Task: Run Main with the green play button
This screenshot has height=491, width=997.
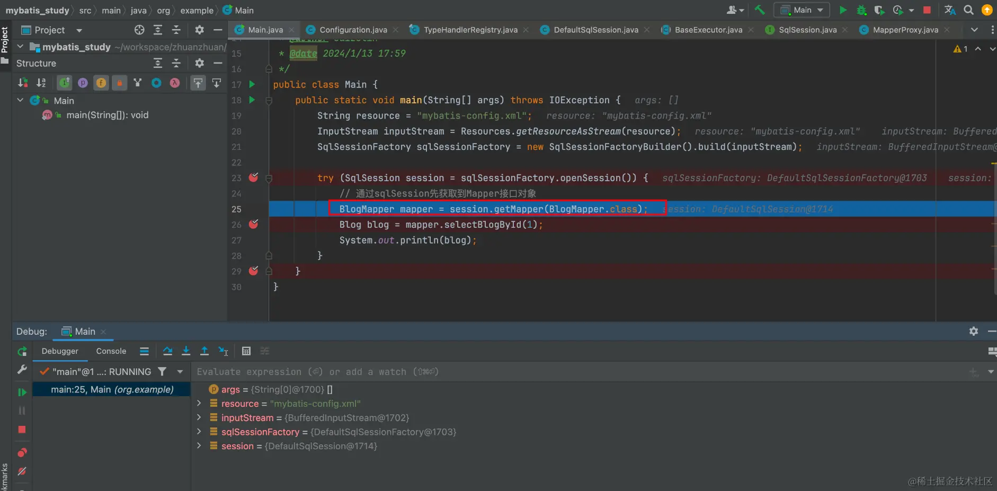Action: [843, 10]
